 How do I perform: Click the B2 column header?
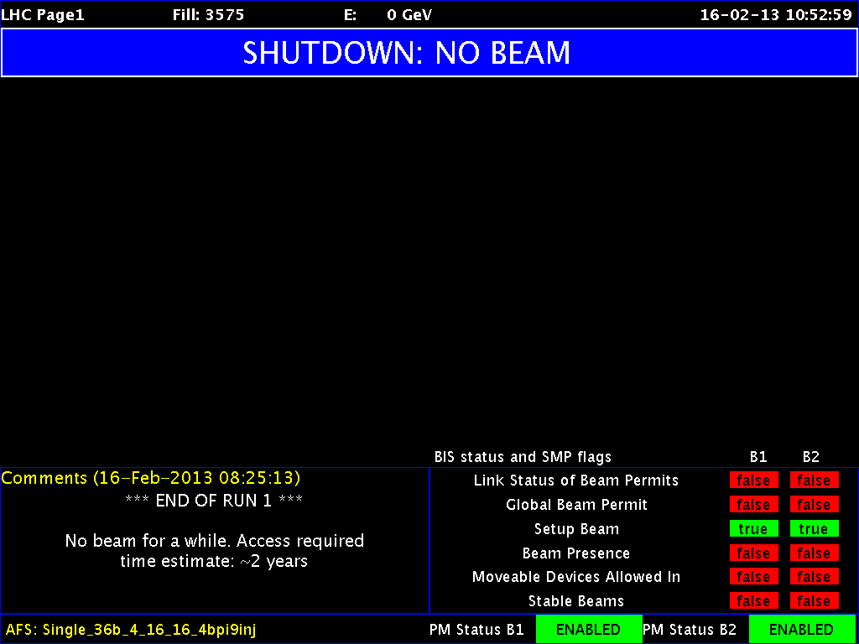click(x=811, y=457)
